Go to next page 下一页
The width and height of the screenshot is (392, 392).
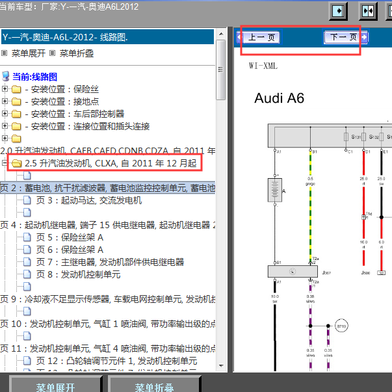pyautogui.click(x=346, y=37)
